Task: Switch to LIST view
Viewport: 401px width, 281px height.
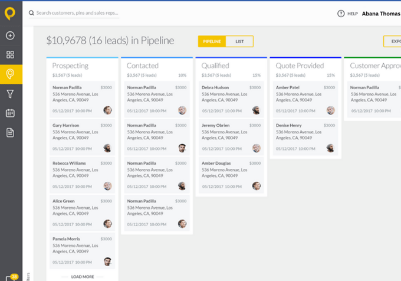Action: (x=239, y=41)
